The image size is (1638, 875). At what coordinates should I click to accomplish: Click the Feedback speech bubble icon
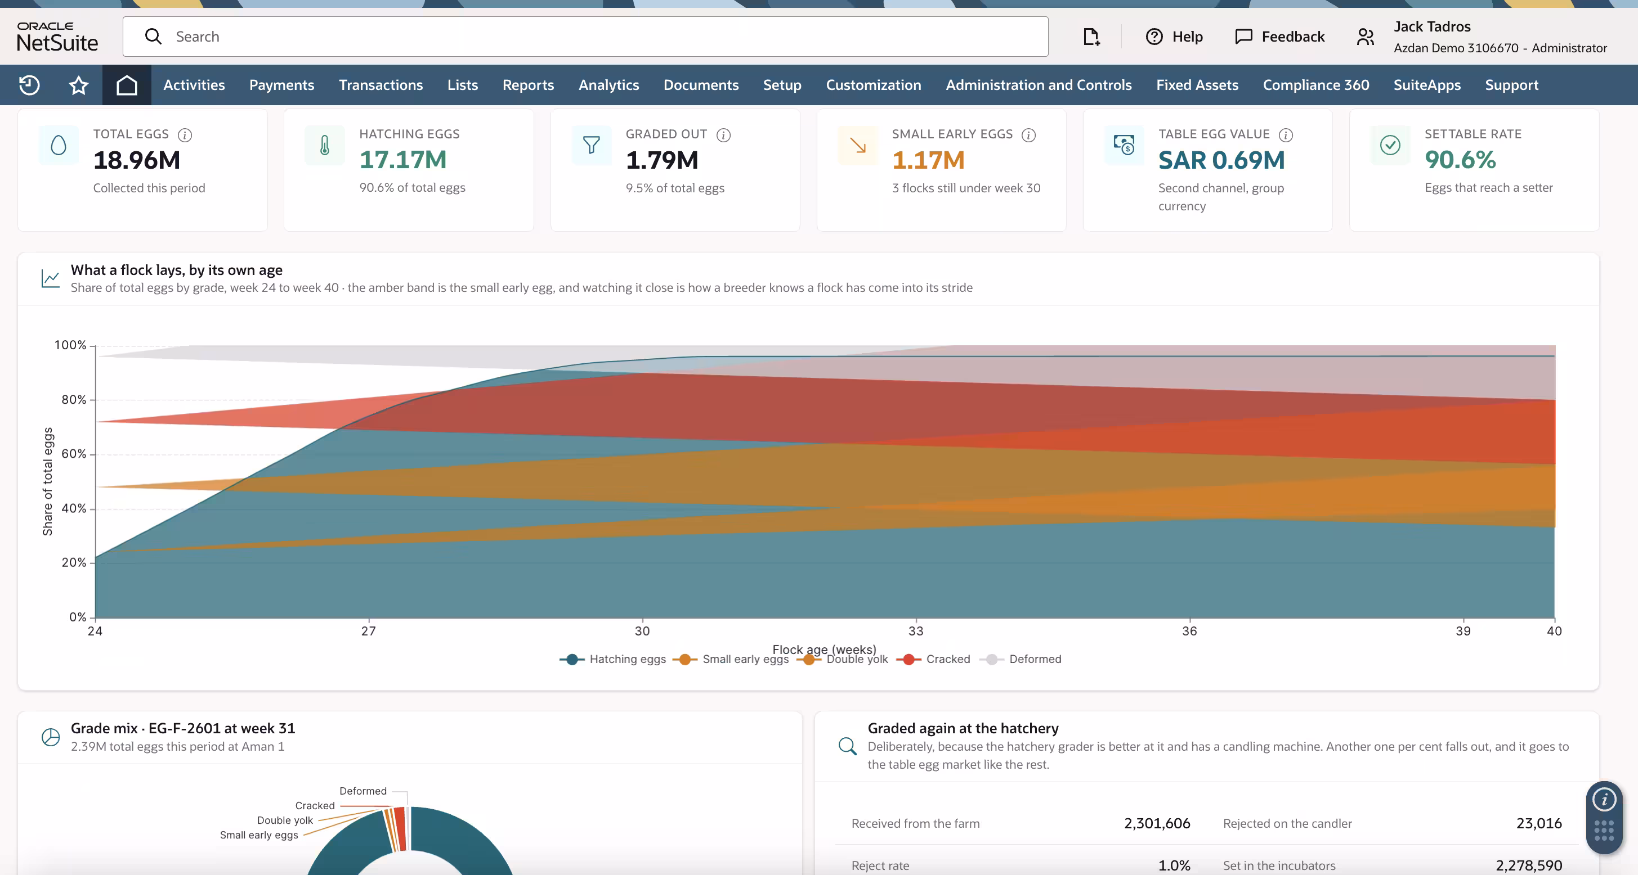(1243, 36)
